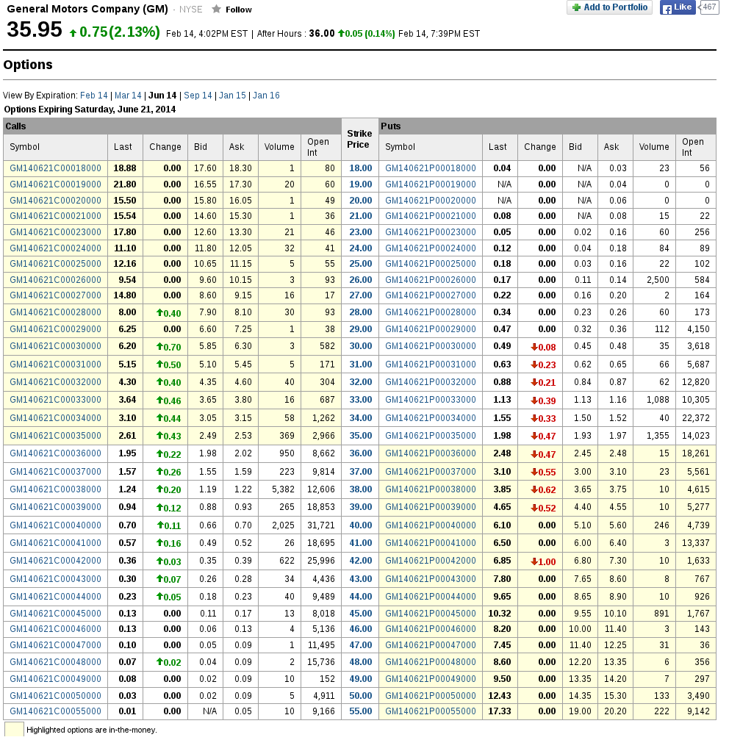Open put option GM140621P00026000
Image resolution: width=729 pixels, height=740 pixels.
click(x=431, y=280)
